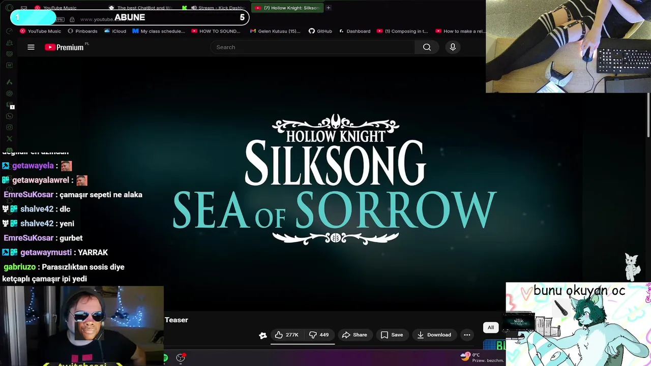Open GitHub bookmark

tap(320, 31)
